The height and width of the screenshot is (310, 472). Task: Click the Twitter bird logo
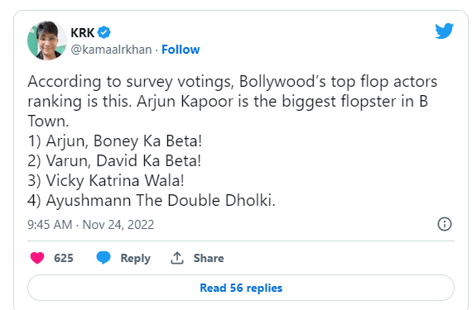(x=444, y=31)
